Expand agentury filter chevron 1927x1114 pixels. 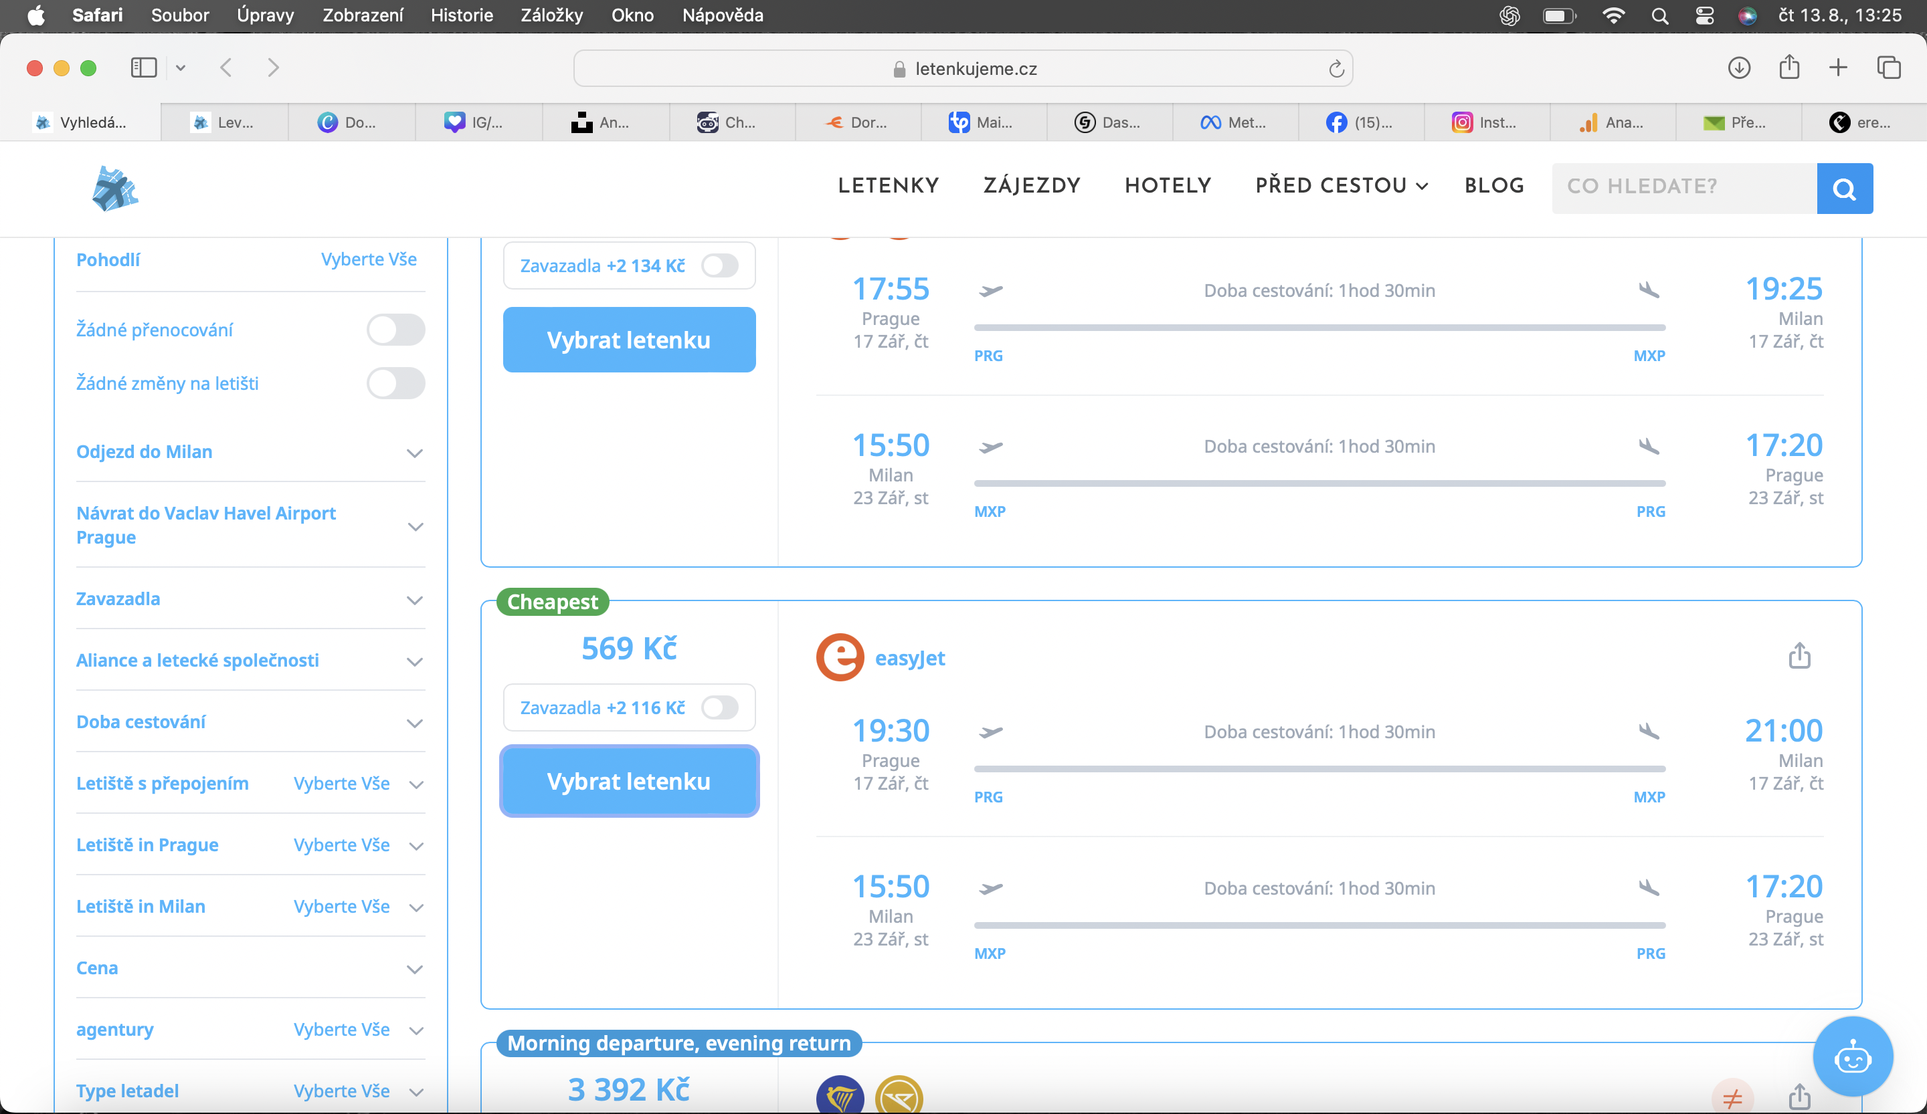coord(416,1032)
